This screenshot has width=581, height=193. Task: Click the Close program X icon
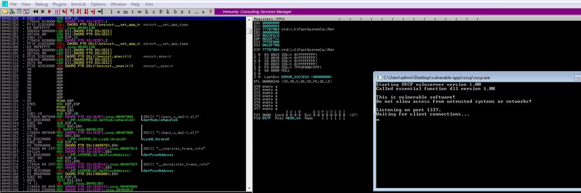tap(42, 12)
